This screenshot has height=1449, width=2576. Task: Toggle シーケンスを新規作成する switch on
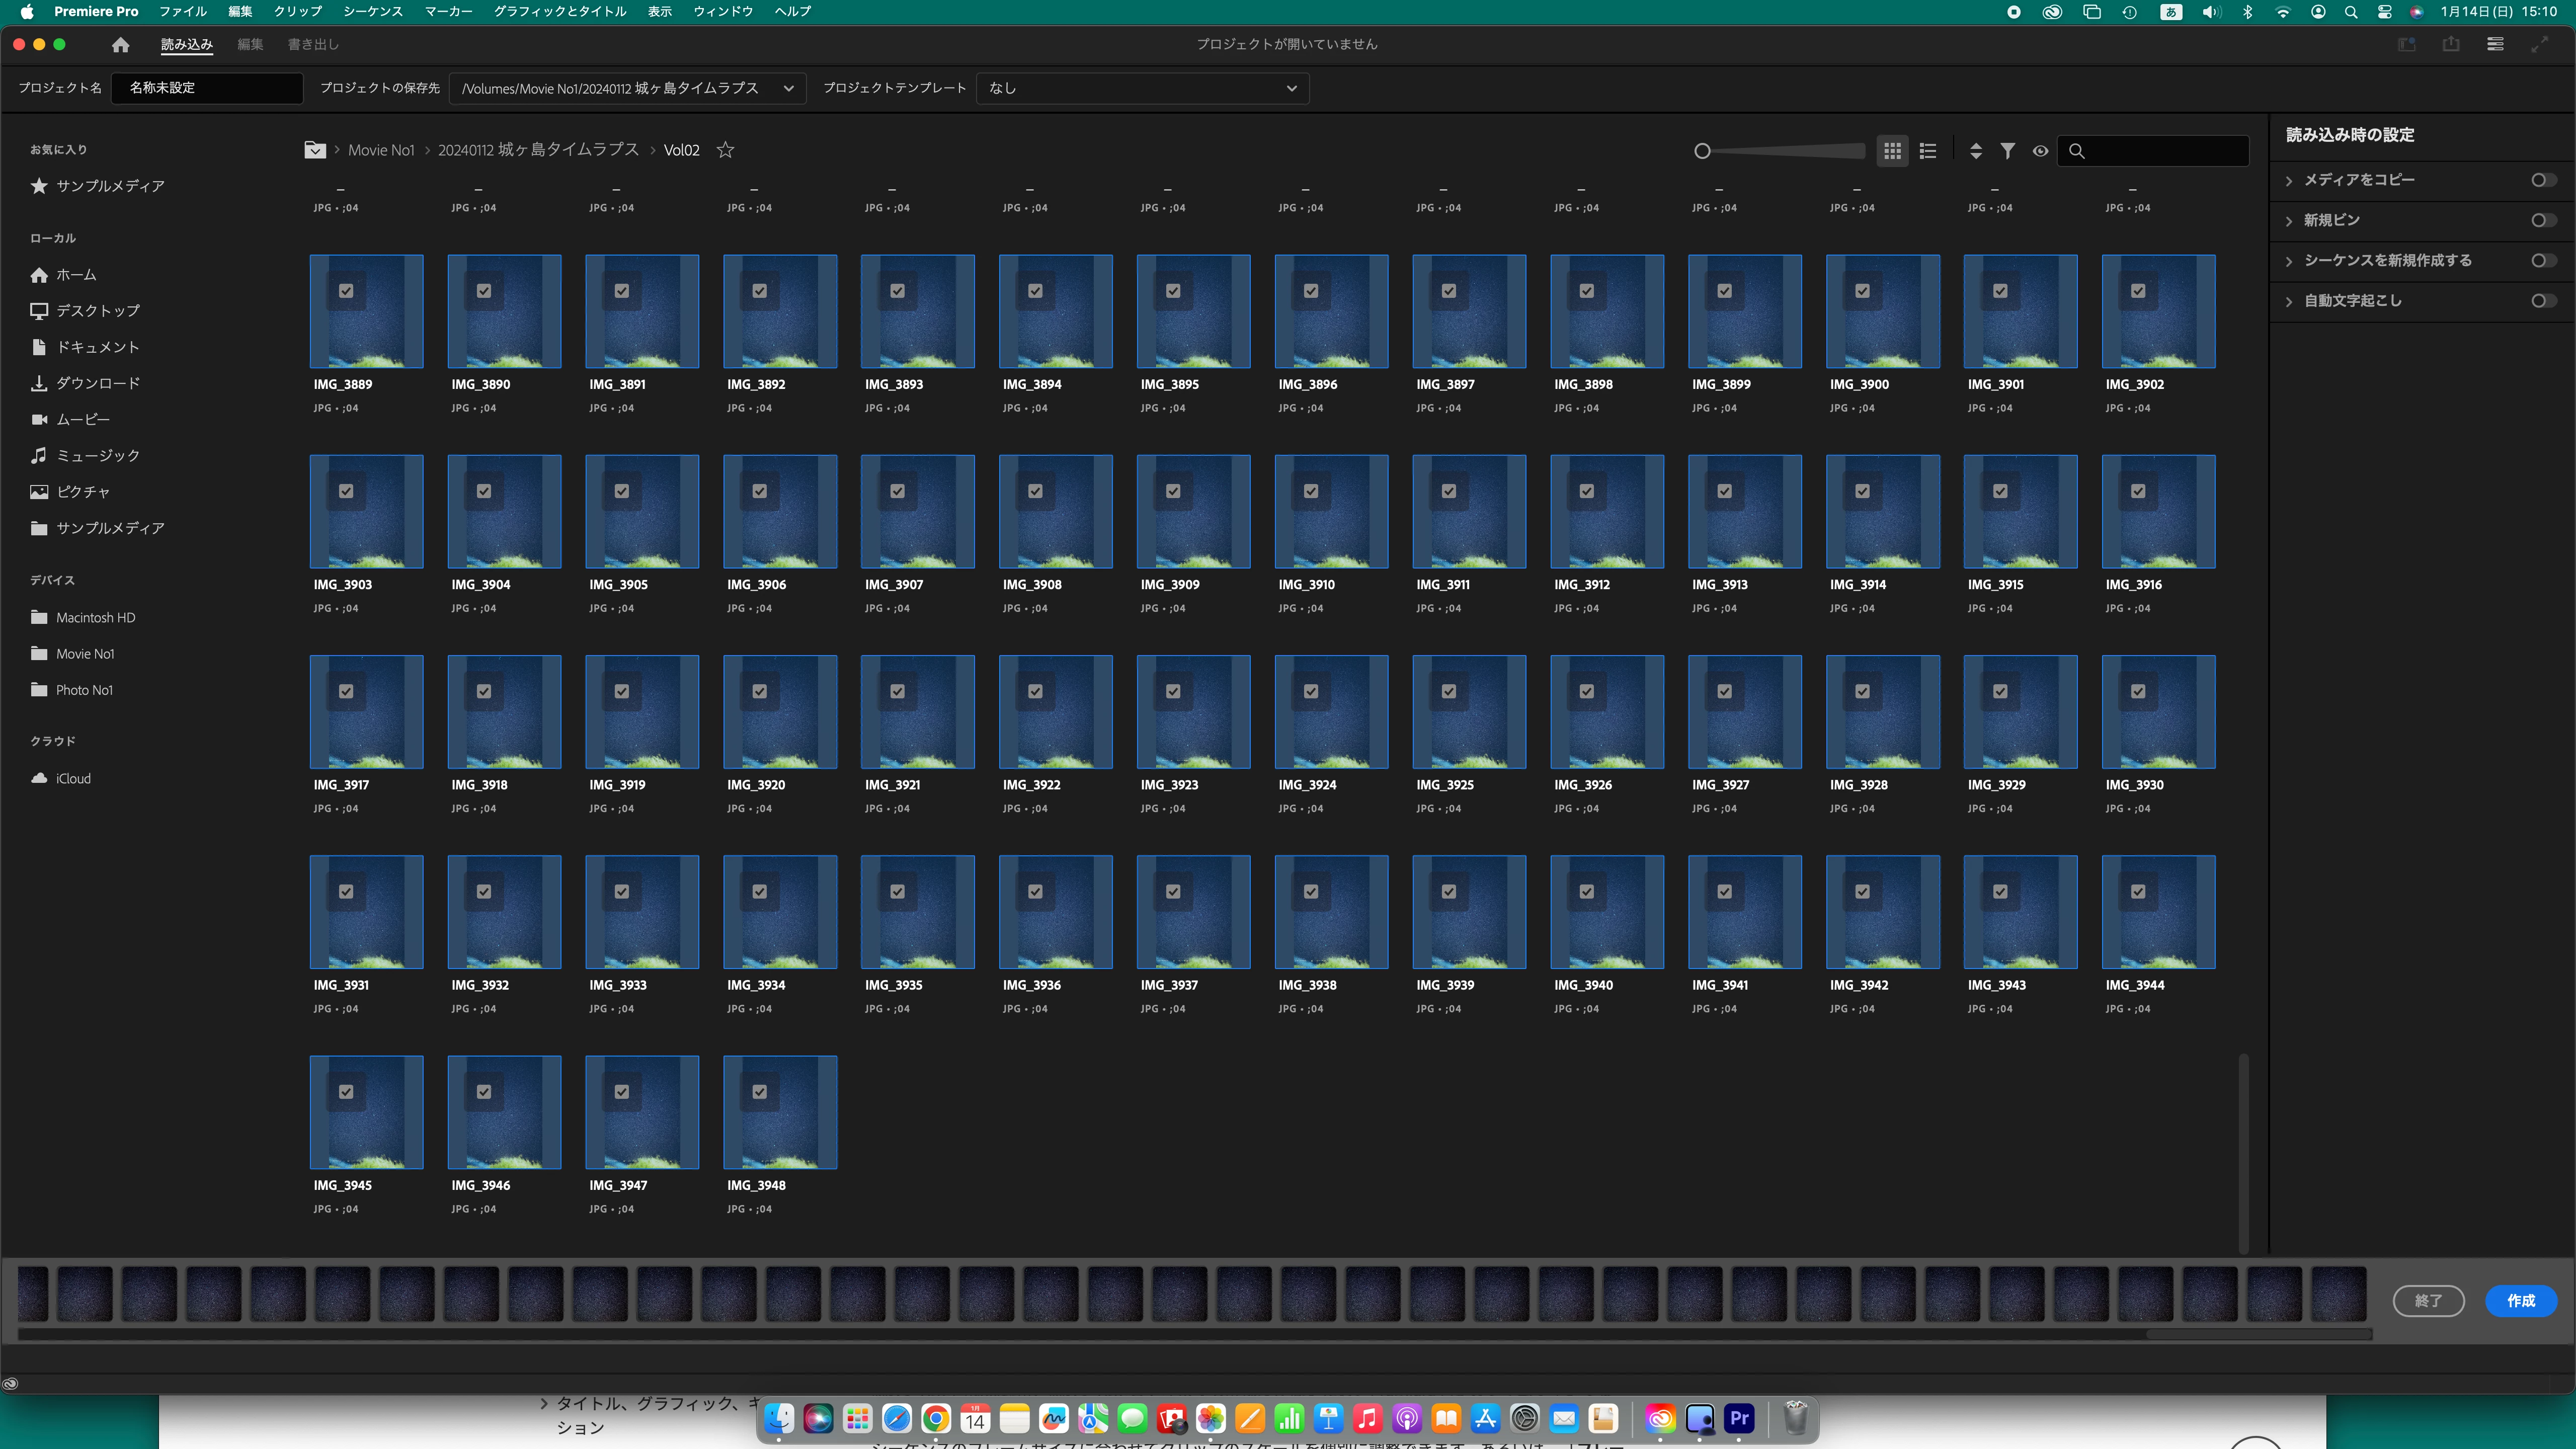[2543, 260]
